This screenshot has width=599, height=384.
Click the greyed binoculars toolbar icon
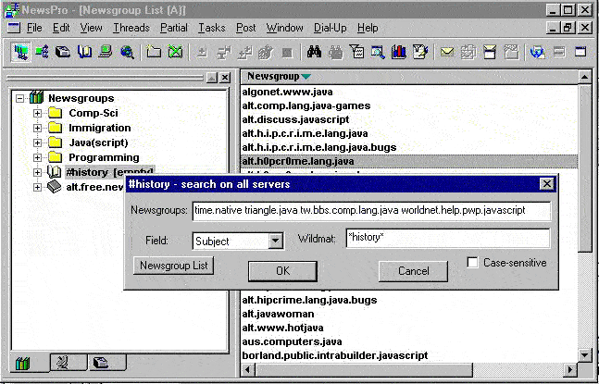click(x=336, y=53)
